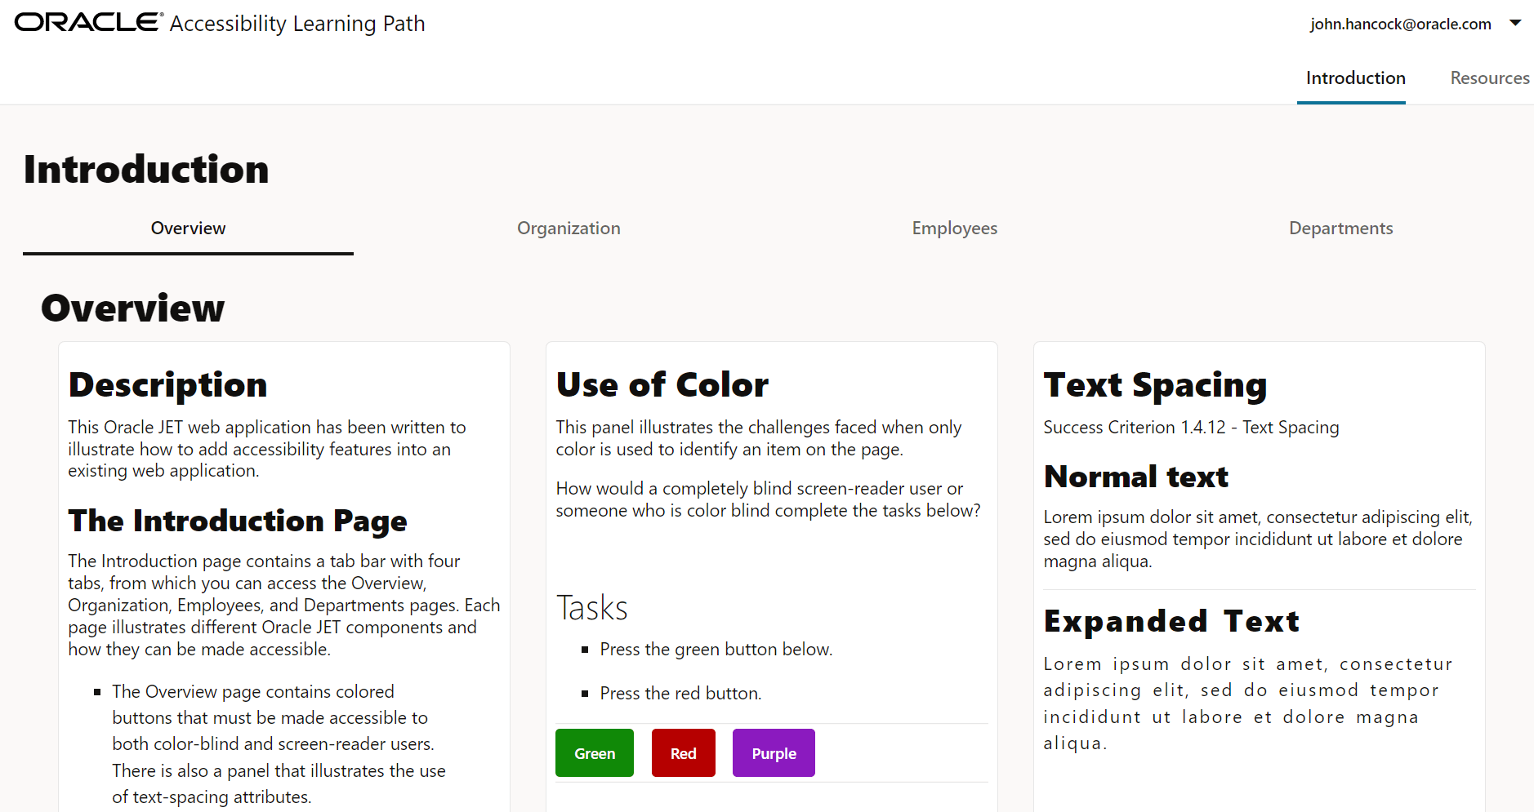Click the Description panel heading
Screen dimensions: 1534x812
pyautogui.click(x=167, y=384)
